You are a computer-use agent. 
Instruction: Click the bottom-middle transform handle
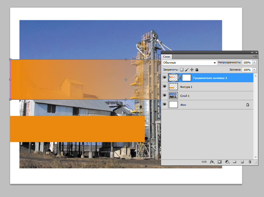(126, 99)
